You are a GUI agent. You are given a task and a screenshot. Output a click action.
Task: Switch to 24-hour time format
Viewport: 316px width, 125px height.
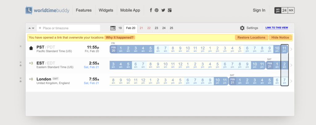click(285, 10)
